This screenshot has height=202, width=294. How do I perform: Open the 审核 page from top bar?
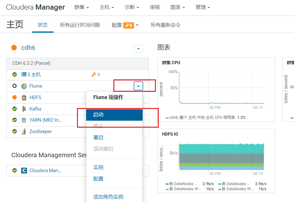point(155,7)
